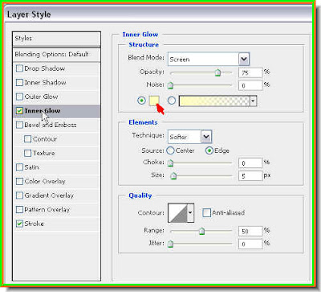Choose Center as glow source

pos(170,150)
